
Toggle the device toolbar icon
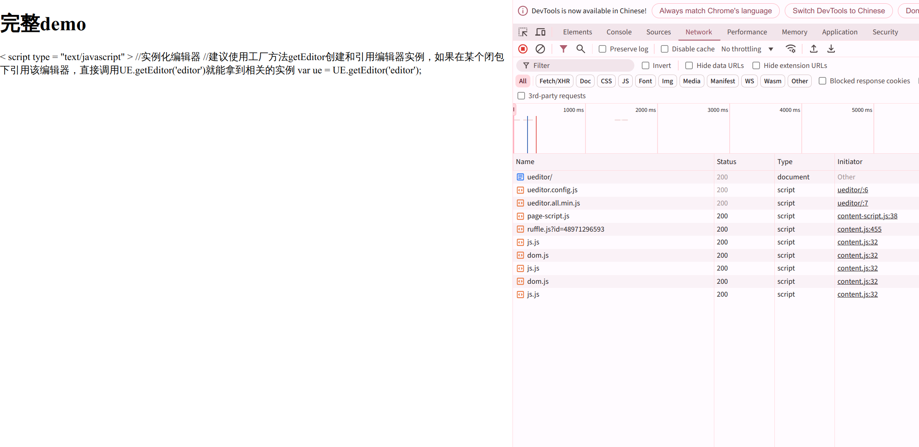pos(540,32)
